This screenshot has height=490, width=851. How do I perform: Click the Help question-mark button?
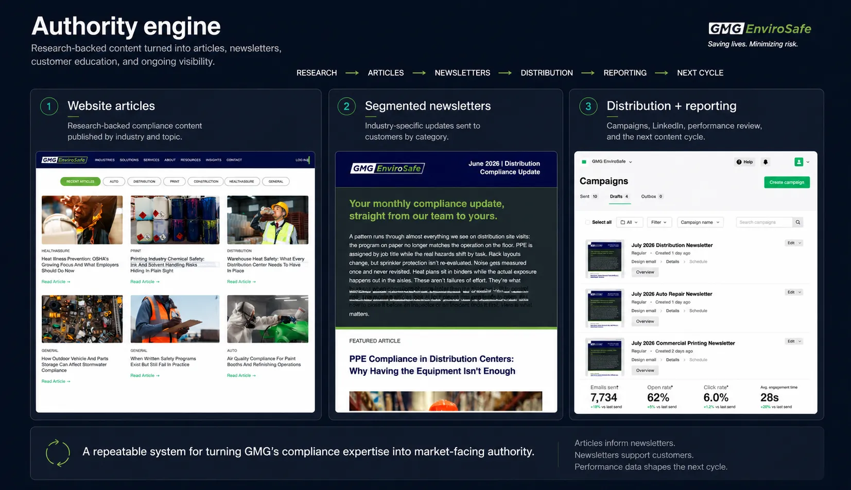pyautogui.click(x=744, y=162)
